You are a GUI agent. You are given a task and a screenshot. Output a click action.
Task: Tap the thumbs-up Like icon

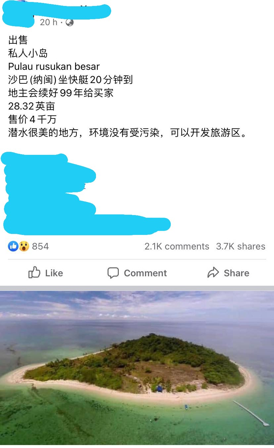pyautogui.click(x=34, y=273)
